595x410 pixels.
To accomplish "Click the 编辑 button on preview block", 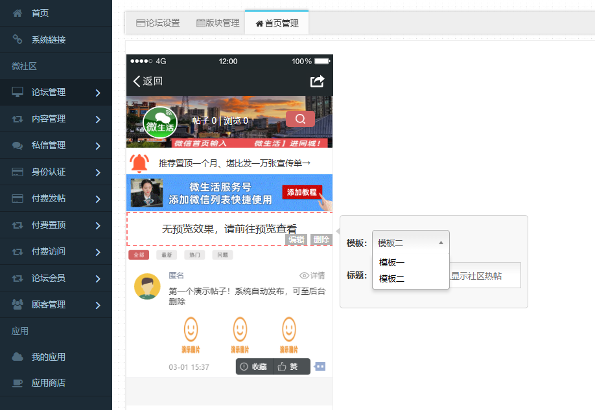I will (296, 240).
